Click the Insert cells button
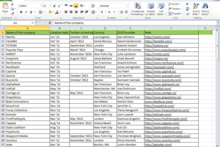 [x=175, y=4]
